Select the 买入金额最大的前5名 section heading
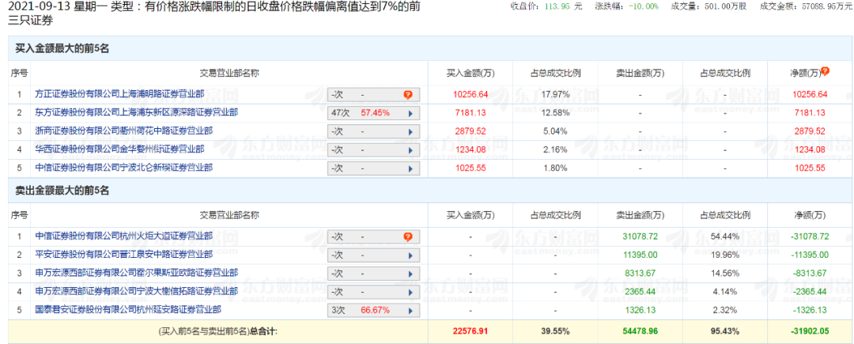This screenshot has height=344, width=854. (62, 48)
